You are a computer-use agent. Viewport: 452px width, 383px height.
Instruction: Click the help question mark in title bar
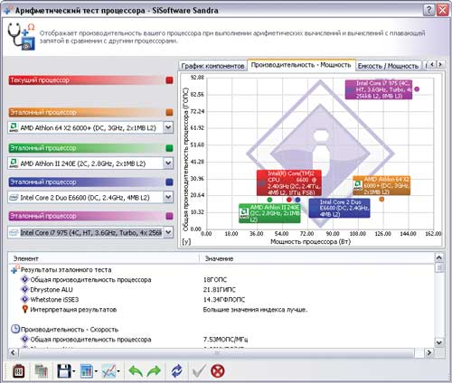pyautogui.click(x=428, y=10)
